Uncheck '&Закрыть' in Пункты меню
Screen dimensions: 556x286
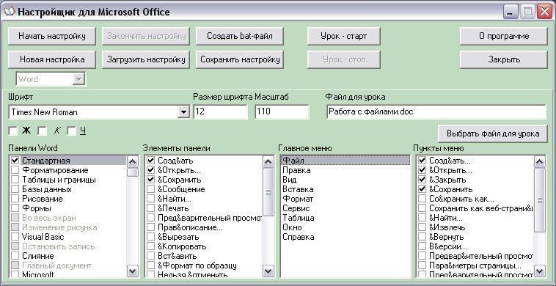422,180
